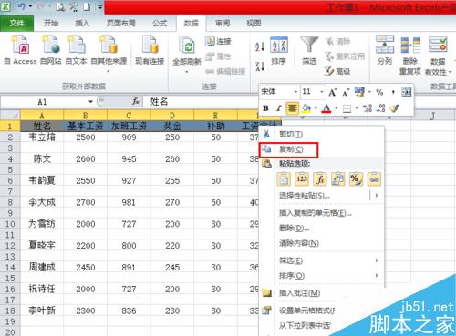Increase font size in mini toolbar

tap(333, 92)
